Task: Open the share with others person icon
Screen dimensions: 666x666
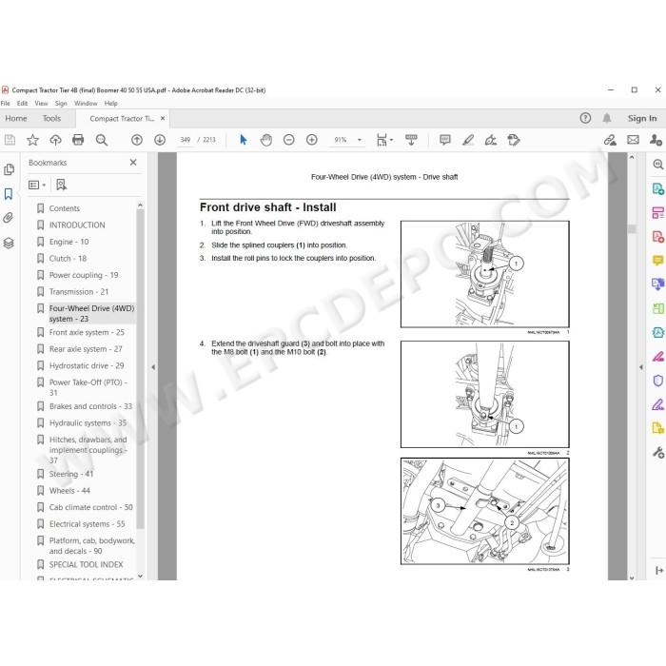Action: click(x=656, y=140)
